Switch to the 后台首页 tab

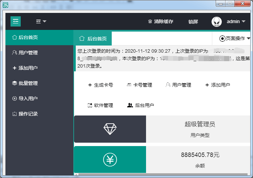[93, 39]
